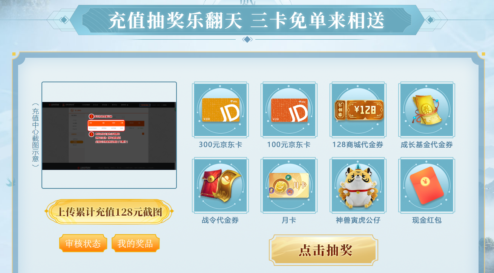Viewport: 494px width, 273px height.
Task: Click the 现金红包 red envelope icon
Action: [x=426, y=185]
